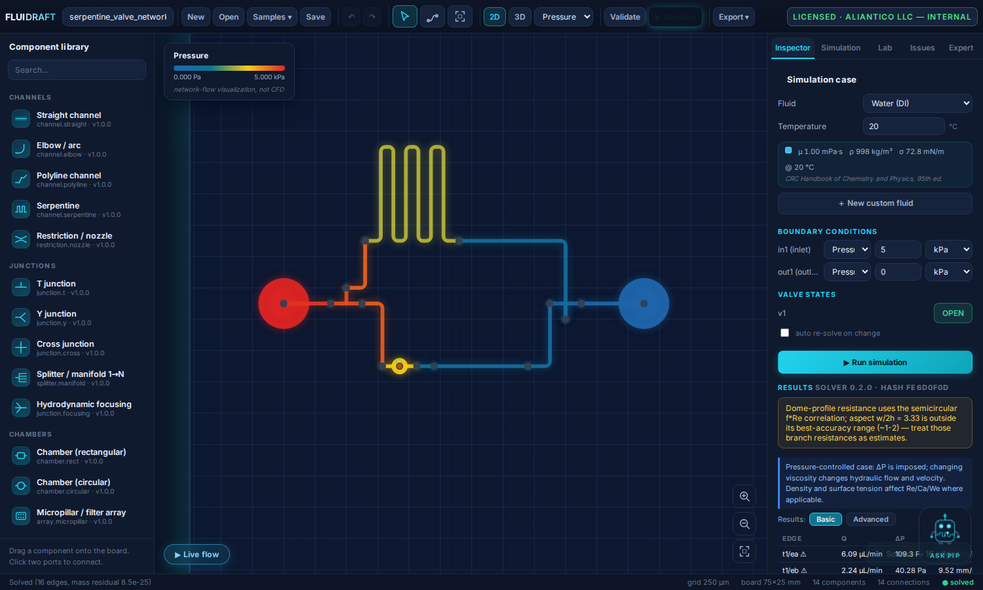Click the out1 outlet pressure value field
The height and width of the screenshot is (590, 983).
pos(898,272)
